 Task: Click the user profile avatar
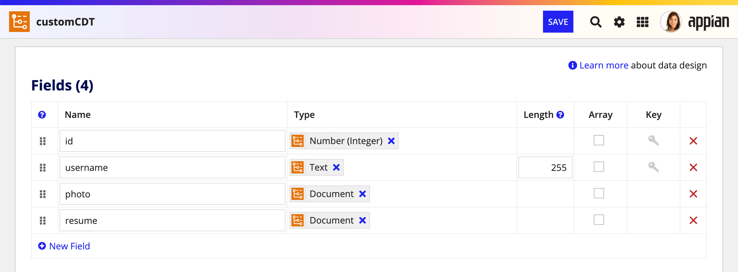tap(671, 22)
